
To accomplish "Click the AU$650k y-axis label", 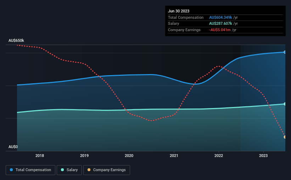I will pyautogui.click(x=16, y=40).
